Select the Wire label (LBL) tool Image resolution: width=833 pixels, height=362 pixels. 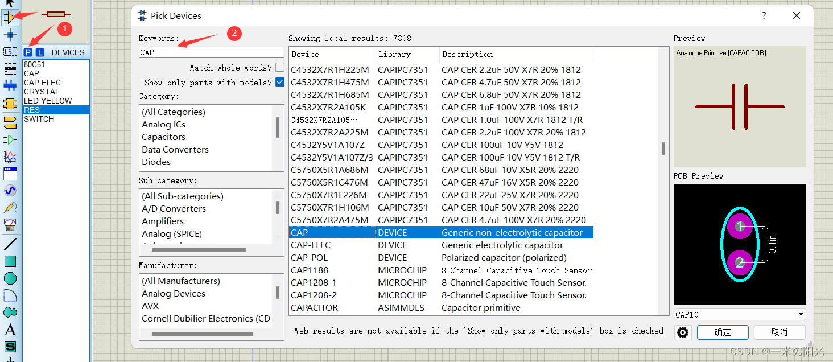point(10,52)
